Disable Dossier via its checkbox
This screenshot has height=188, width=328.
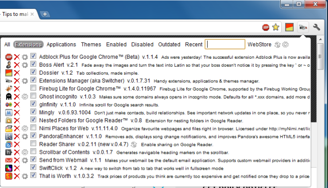33,72
